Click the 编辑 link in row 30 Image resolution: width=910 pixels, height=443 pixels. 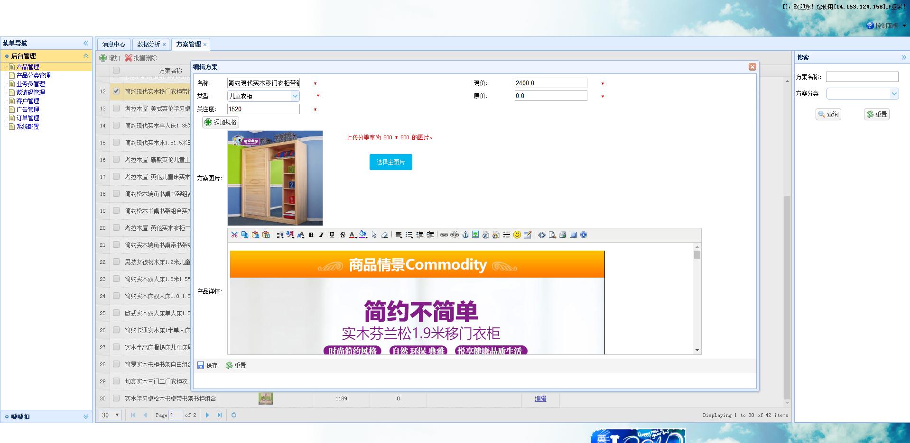click(x=540, y=398)
